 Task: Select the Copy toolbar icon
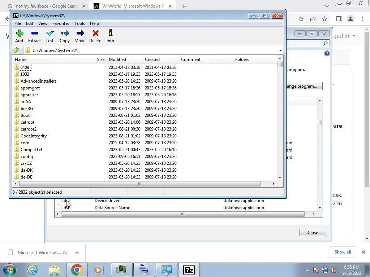pyautogui.click(x=65, y=36)
